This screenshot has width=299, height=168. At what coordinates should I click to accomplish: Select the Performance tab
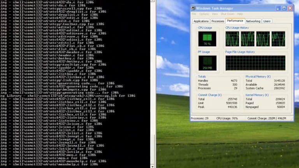pyautogui.click(x=235, y=21)
